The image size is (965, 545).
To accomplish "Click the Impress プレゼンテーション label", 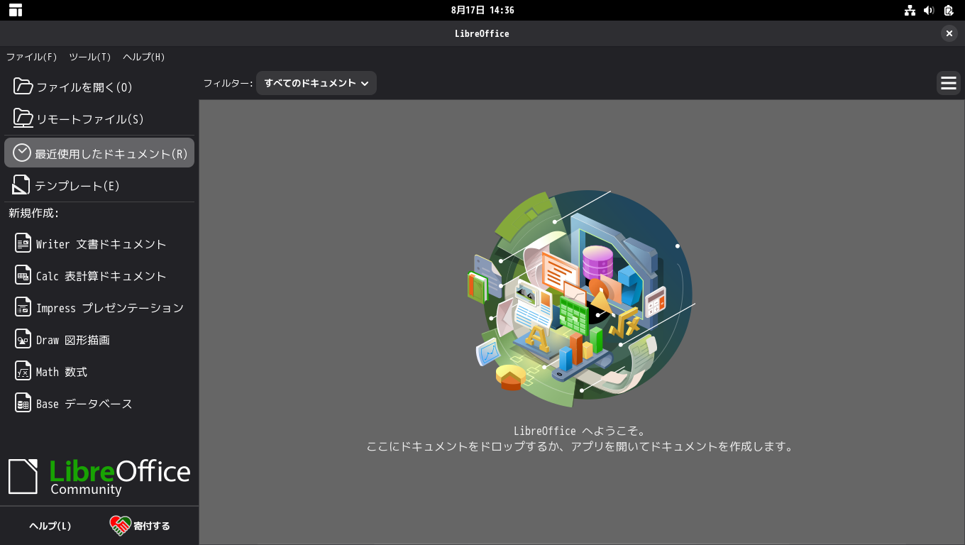I will coord(110,308).
